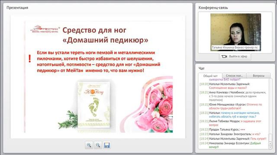The width and height of the screenshot is (277, 155).
Task: Click the red exclamation mark on slide
Action: [x=30, y=59]
